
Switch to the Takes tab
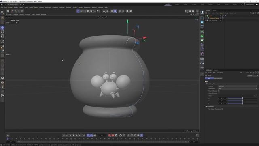click(x=214, y=11)
